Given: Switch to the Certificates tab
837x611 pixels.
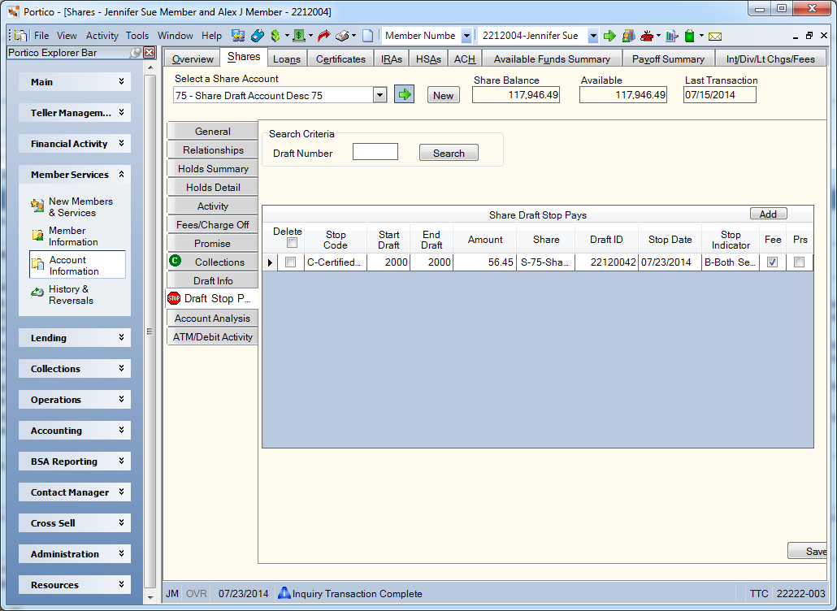Looking at the screenshot, I should click(340, 58).
